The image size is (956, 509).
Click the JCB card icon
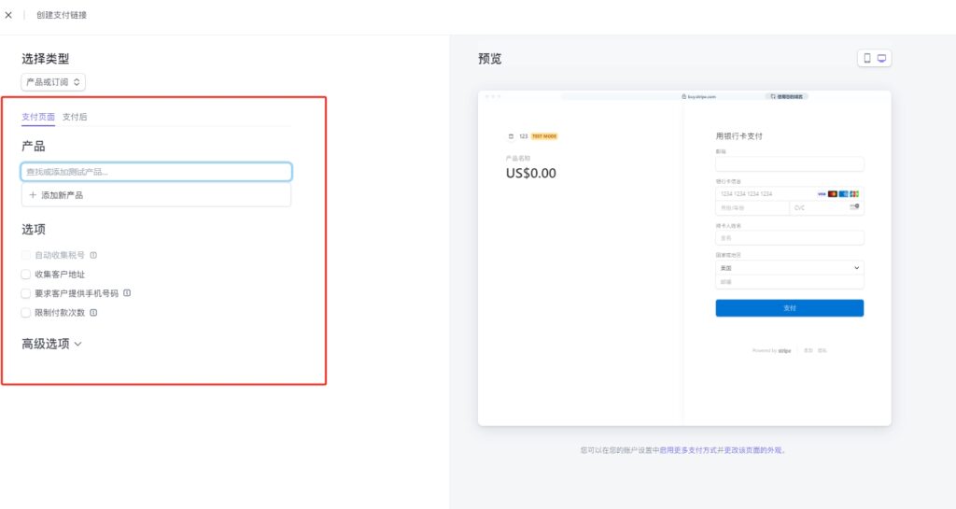point(854,194)
